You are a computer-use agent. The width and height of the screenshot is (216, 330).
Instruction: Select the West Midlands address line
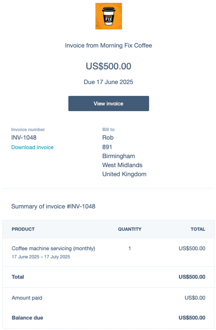click(122, 165)
